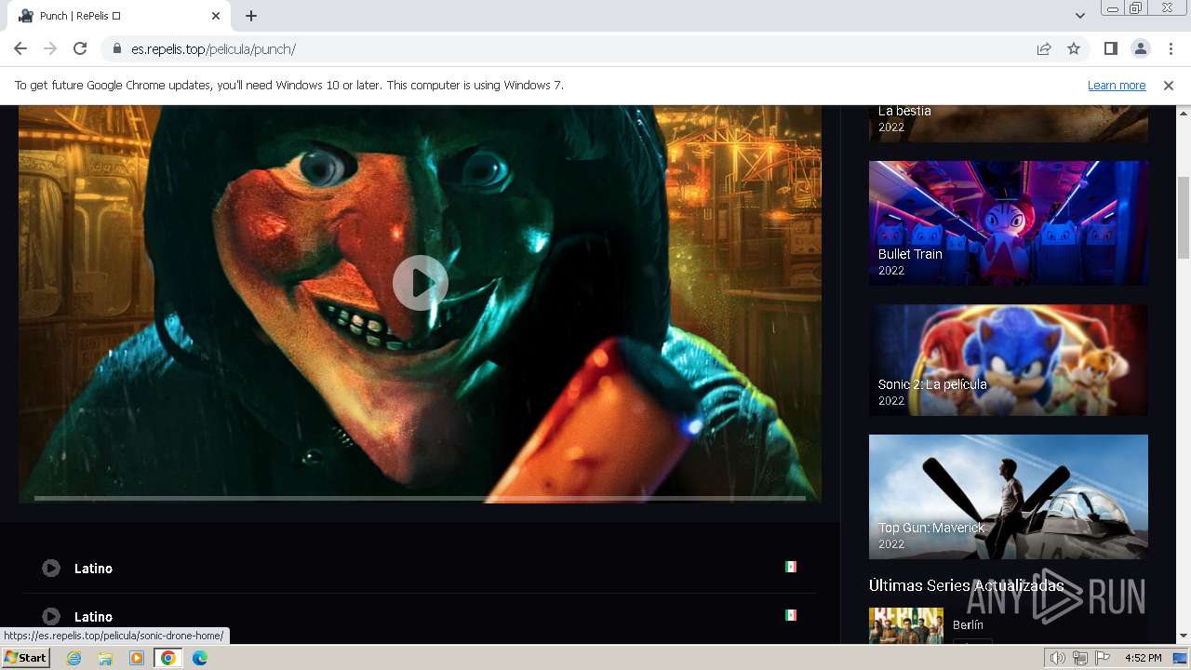The image size is (1191, 670).
Task: Bookmark this tab with star icon
Action: point(1074,48)
